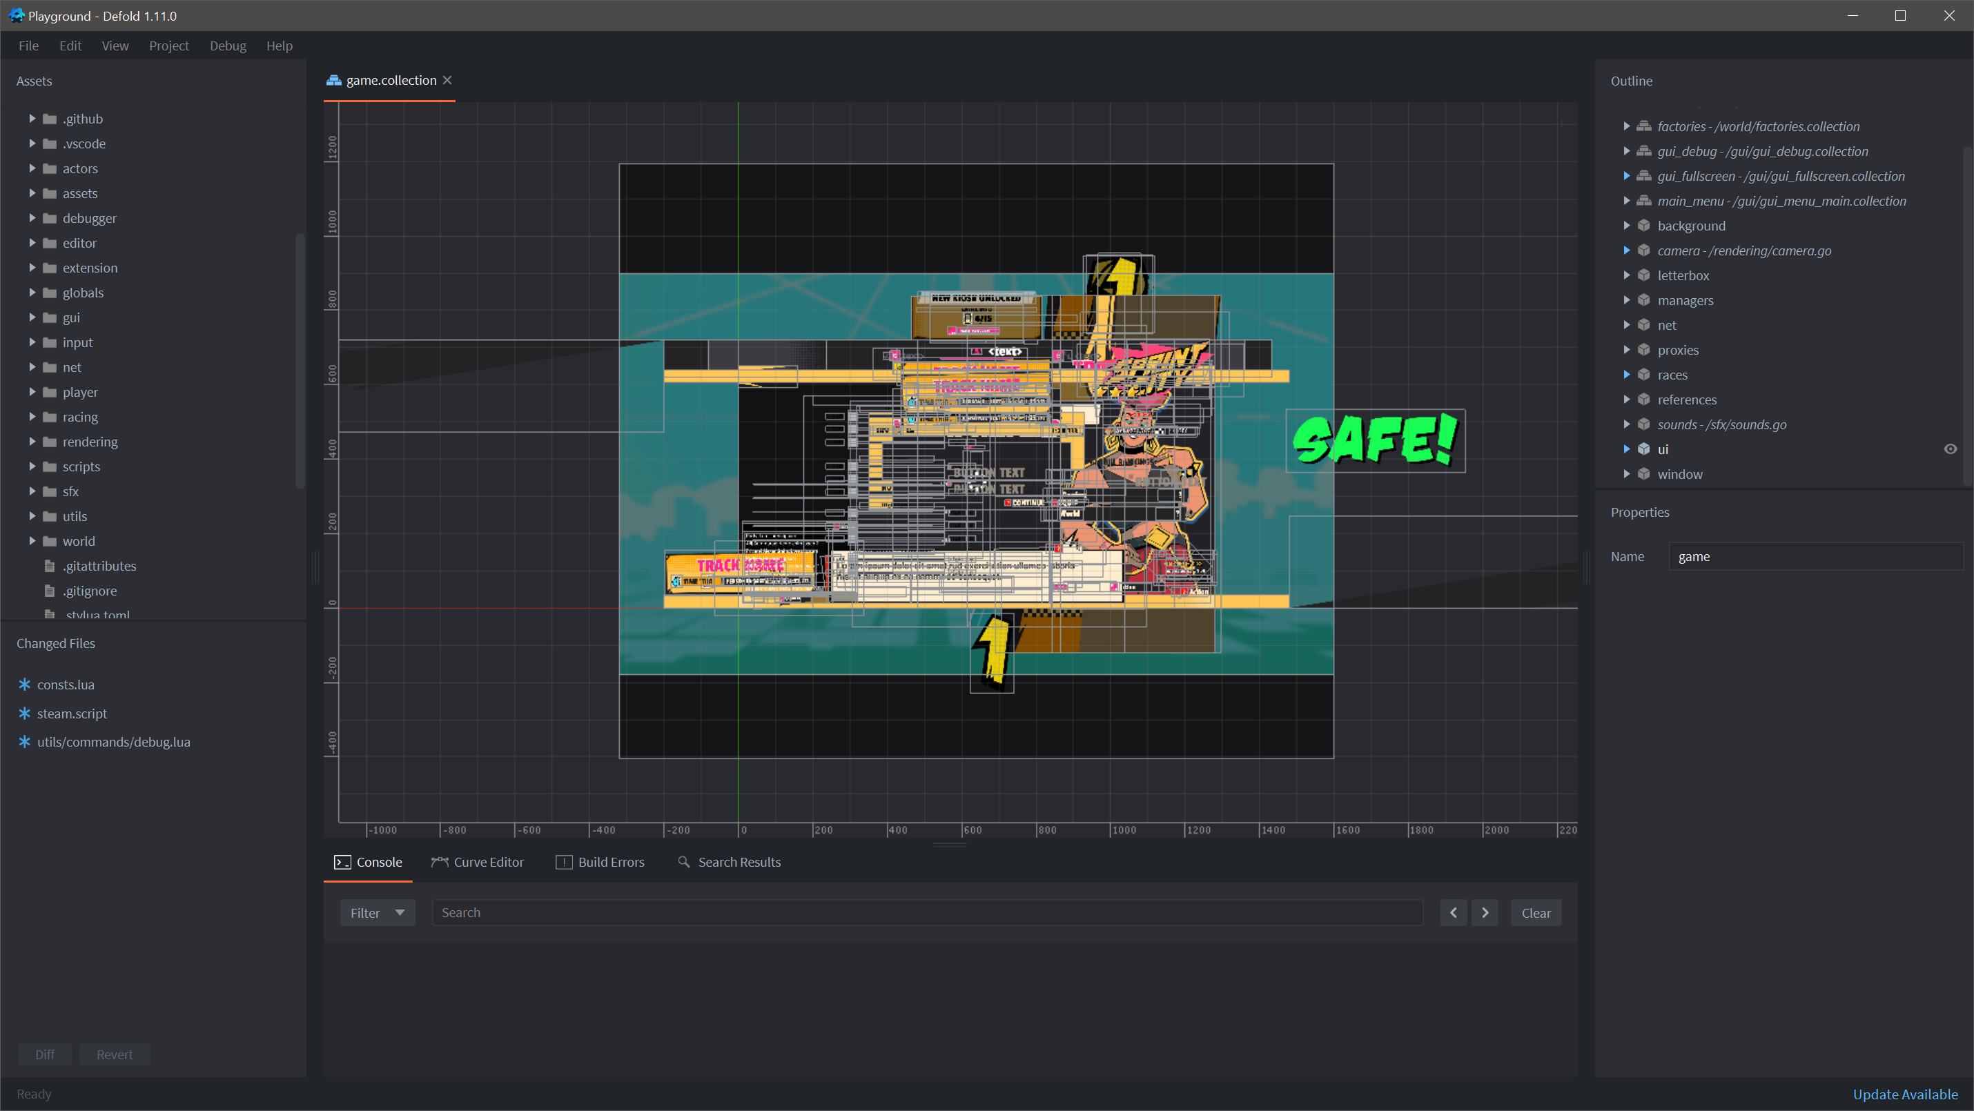This screenshot has height=1111, width=1974.
Task: Toggle visibility of the ui game object
Action: coord(1951,449)
